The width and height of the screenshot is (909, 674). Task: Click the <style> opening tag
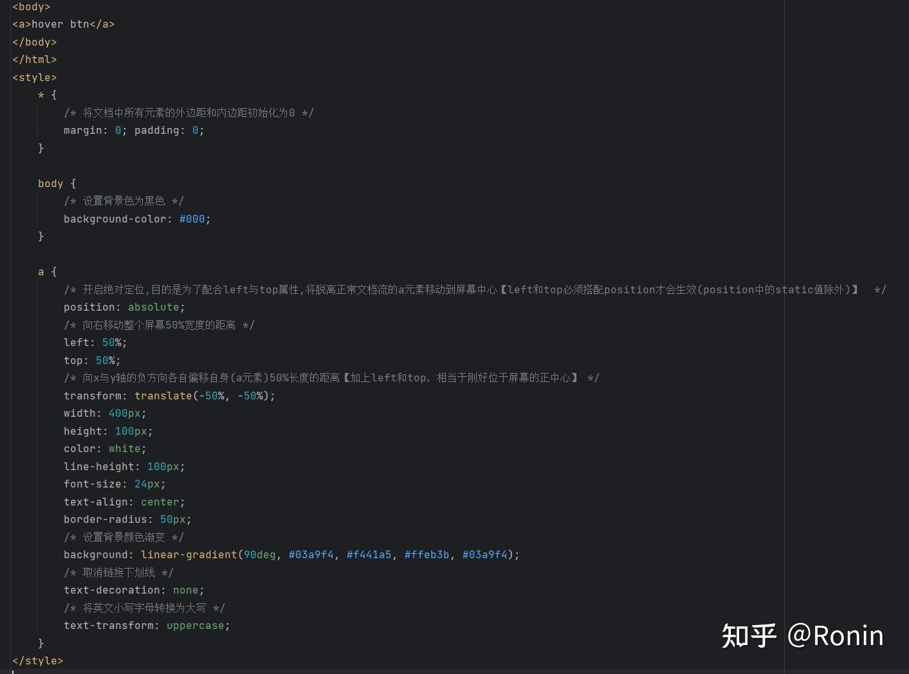coord(34,77)
